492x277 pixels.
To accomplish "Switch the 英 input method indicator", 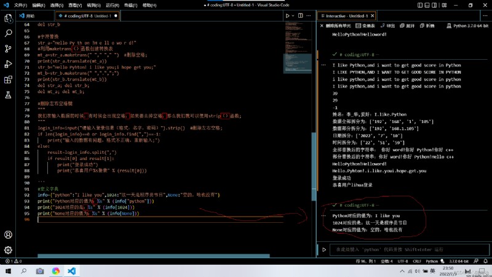I will tap(433, 271).
